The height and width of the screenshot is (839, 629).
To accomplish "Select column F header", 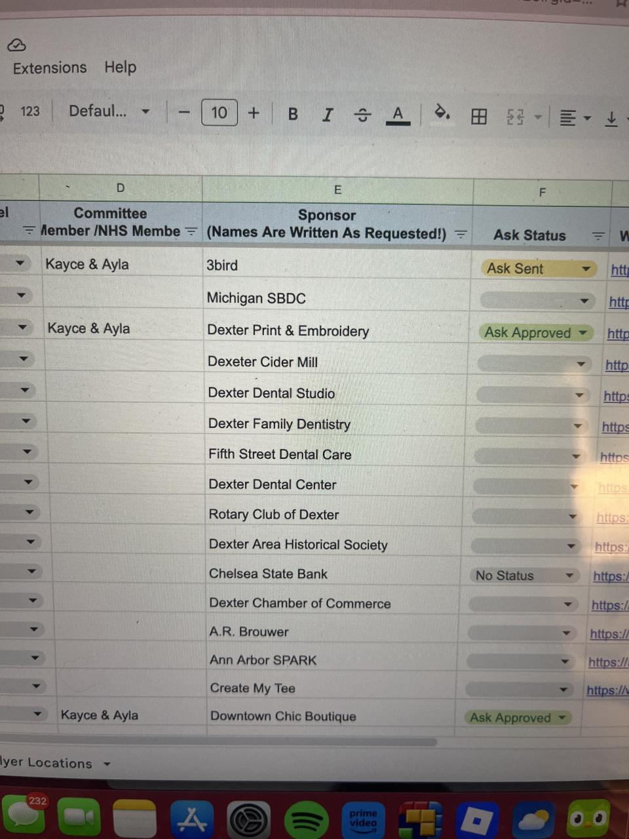I will tap(542, 192).
